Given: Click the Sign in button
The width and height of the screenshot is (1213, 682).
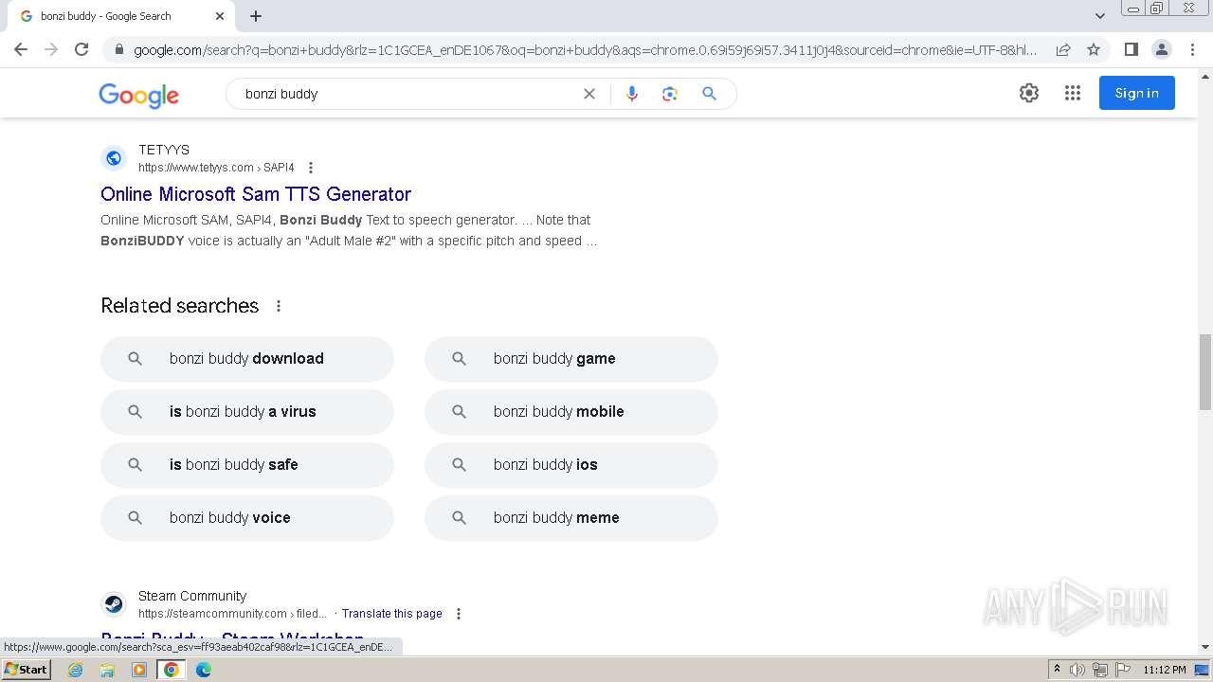Looking at the screenshot, I should tap(1137, 93).
